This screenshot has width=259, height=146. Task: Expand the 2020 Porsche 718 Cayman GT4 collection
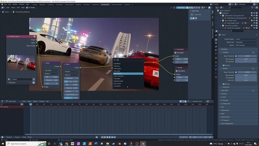(x=221, y=15)
